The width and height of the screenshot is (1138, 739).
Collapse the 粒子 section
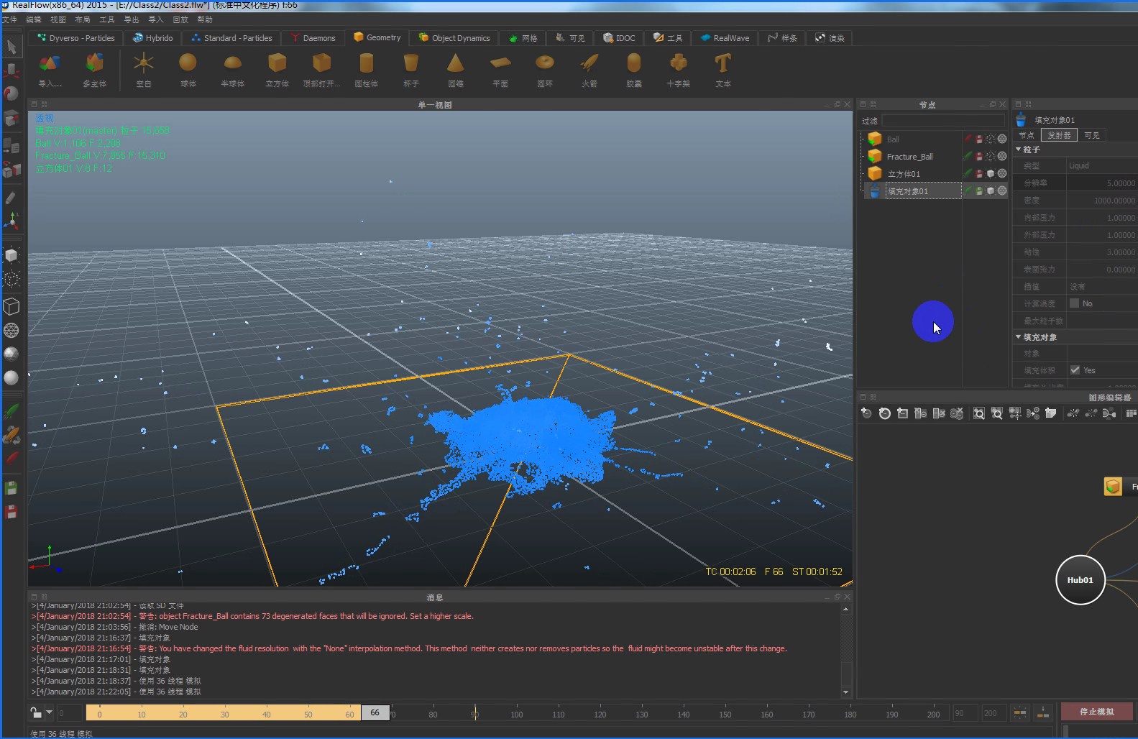click(1018, 150)
